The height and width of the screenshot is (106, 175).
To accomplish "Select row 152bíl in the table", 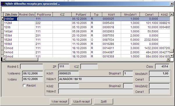I will (86, 40).
